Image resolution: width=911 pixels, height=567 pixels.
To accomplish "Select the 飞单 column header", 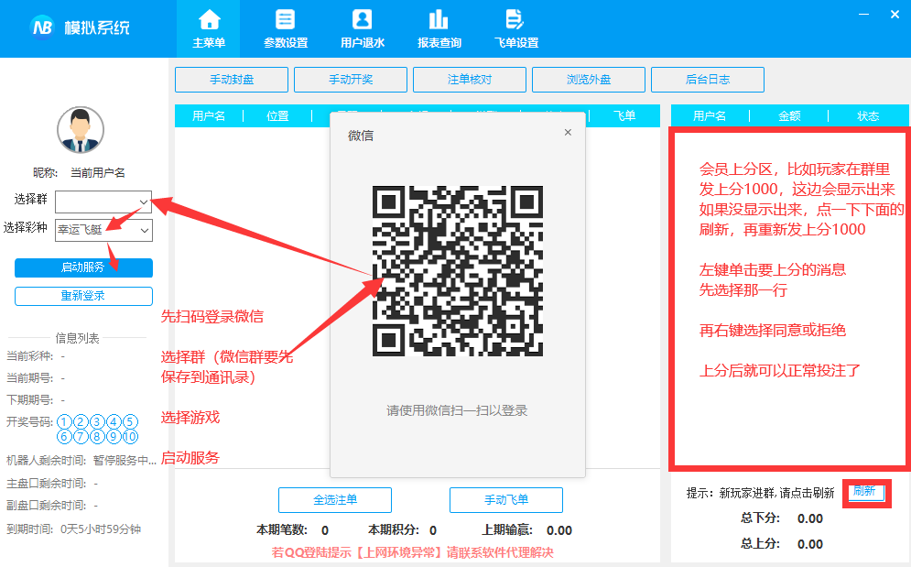I will 624,115.
